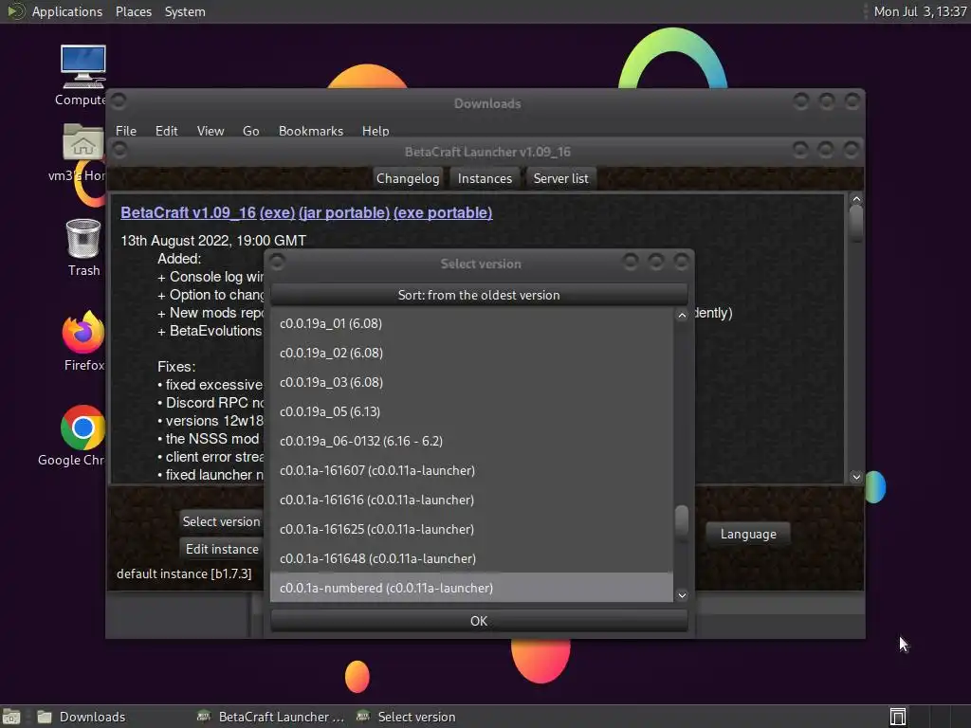
Task: Open the Applications menu
Action: (67, 11)
